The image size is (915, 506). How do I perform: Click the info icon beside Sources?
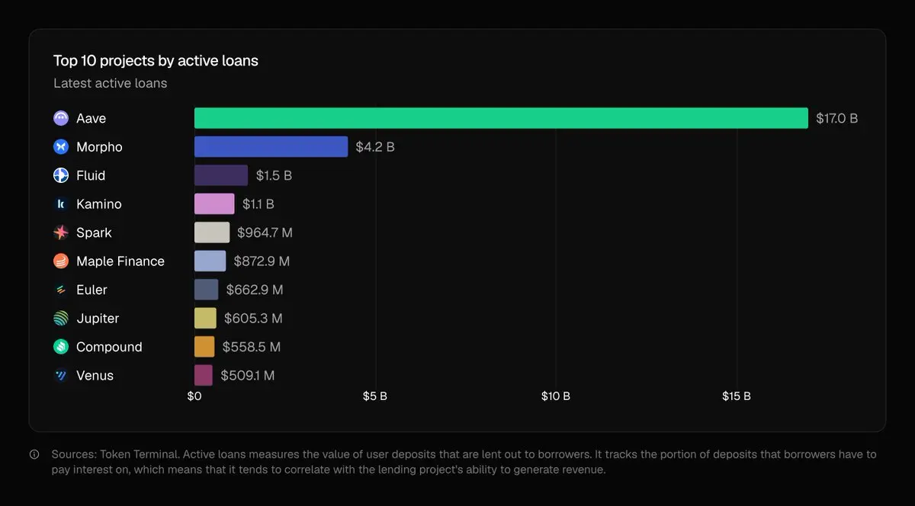click(x=34, y=454)
